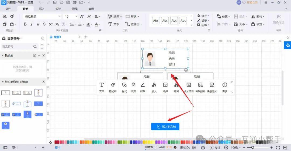The width and height of the screenshot is (291, 151).
Task: Click 卡片信息 in the floating toolbar
Action: click(189, 87)
